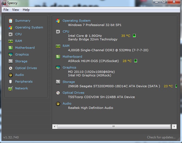
Task: Select the RAM module icon in sidebar
Action: tap(11, 41)
